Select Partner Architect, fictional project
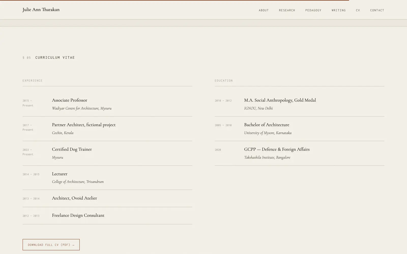This screenshot has width=407, height=254. pyautogui.click(x=84, y=125)
